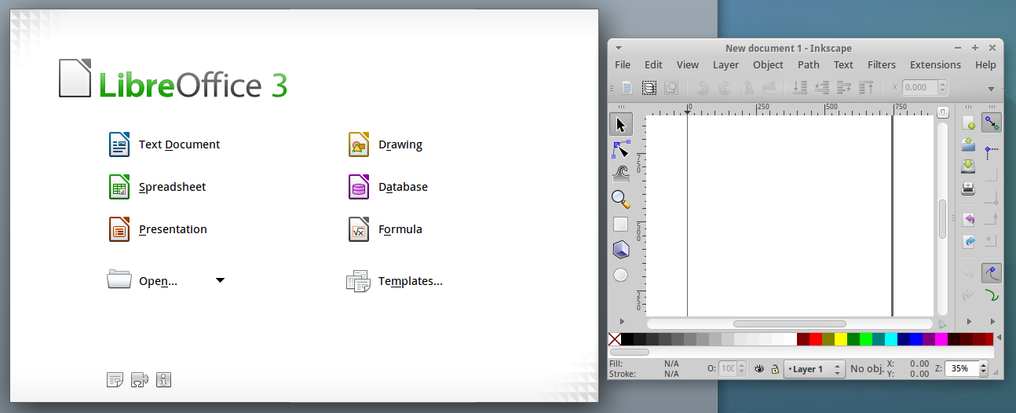Toggle snap to midpoints of bounding box edges
This screenshot has height=413, width=1016.
point(992,218)
